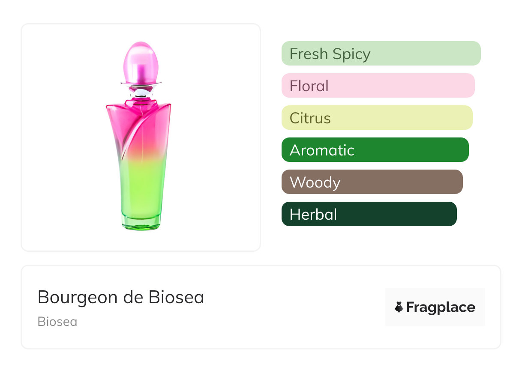
Task: Choose the yellow Citrus accord bar
Action: (377, 118)
